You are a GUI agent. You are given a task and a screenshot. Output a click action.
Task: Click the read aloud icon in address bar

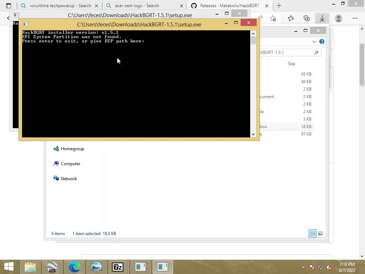click(261, 18)
